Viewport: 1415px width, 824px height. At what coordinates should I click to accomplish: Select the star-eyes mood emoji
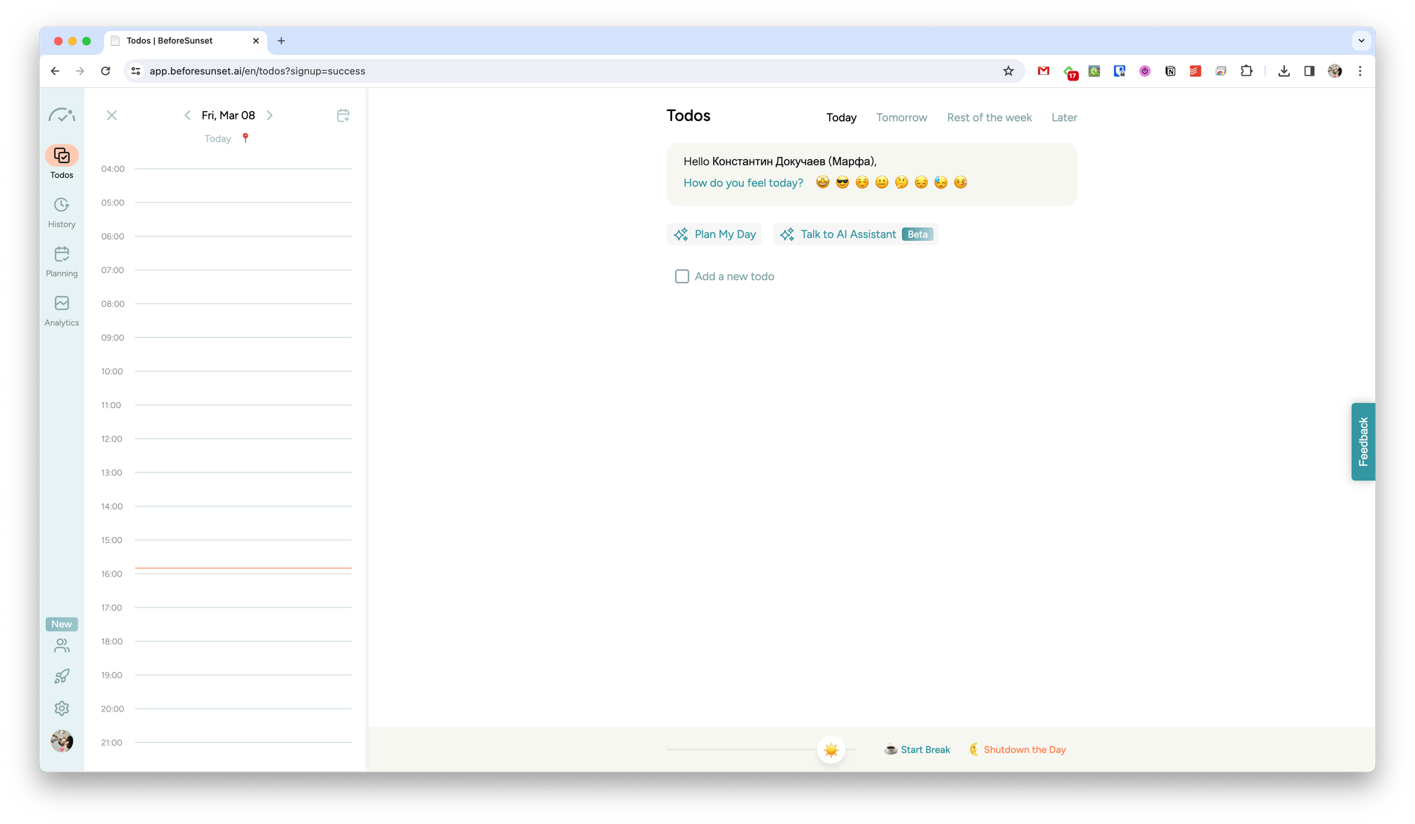pos(822,182)
